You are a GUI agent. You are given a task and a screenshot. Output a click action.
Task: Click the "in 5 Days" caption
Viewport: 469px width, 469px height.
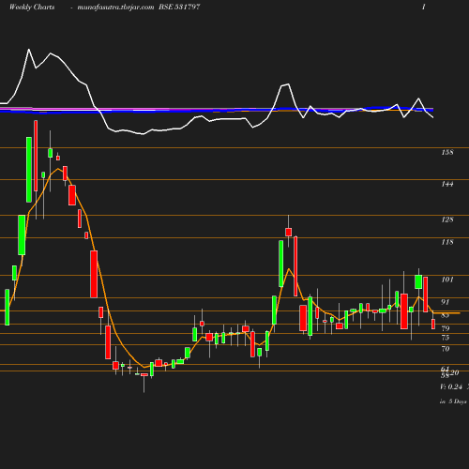point(453,401)
